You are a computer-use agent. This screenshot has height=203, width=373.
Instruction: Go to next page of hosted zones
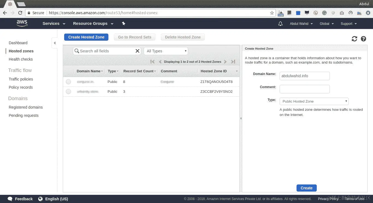coord(225,62)
